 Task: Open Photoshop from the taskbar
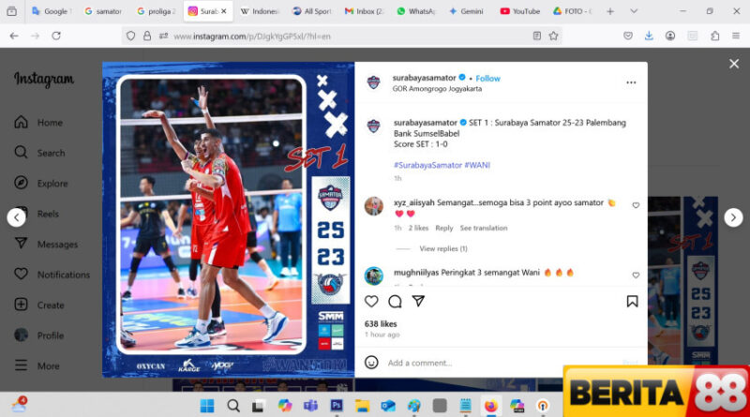[x=337, y=406]
